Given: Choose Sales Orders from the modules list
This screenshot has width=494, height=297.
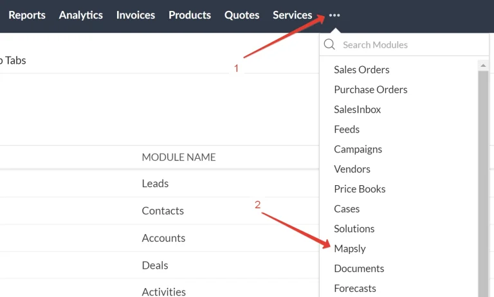Looking at the screenshot, I should coord(361,69).
